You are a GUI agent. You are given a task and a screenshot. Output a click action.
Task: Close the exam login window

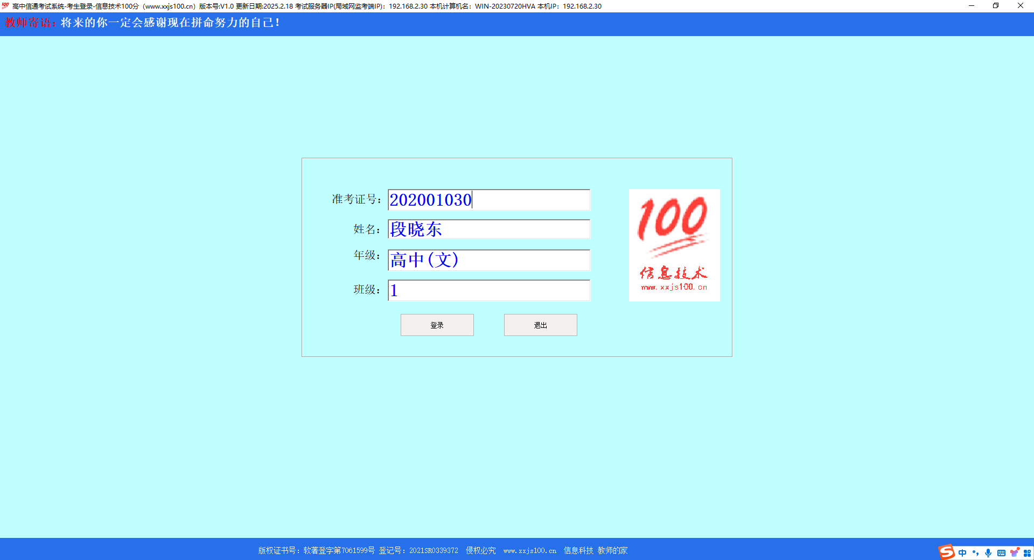point(1021,6)
